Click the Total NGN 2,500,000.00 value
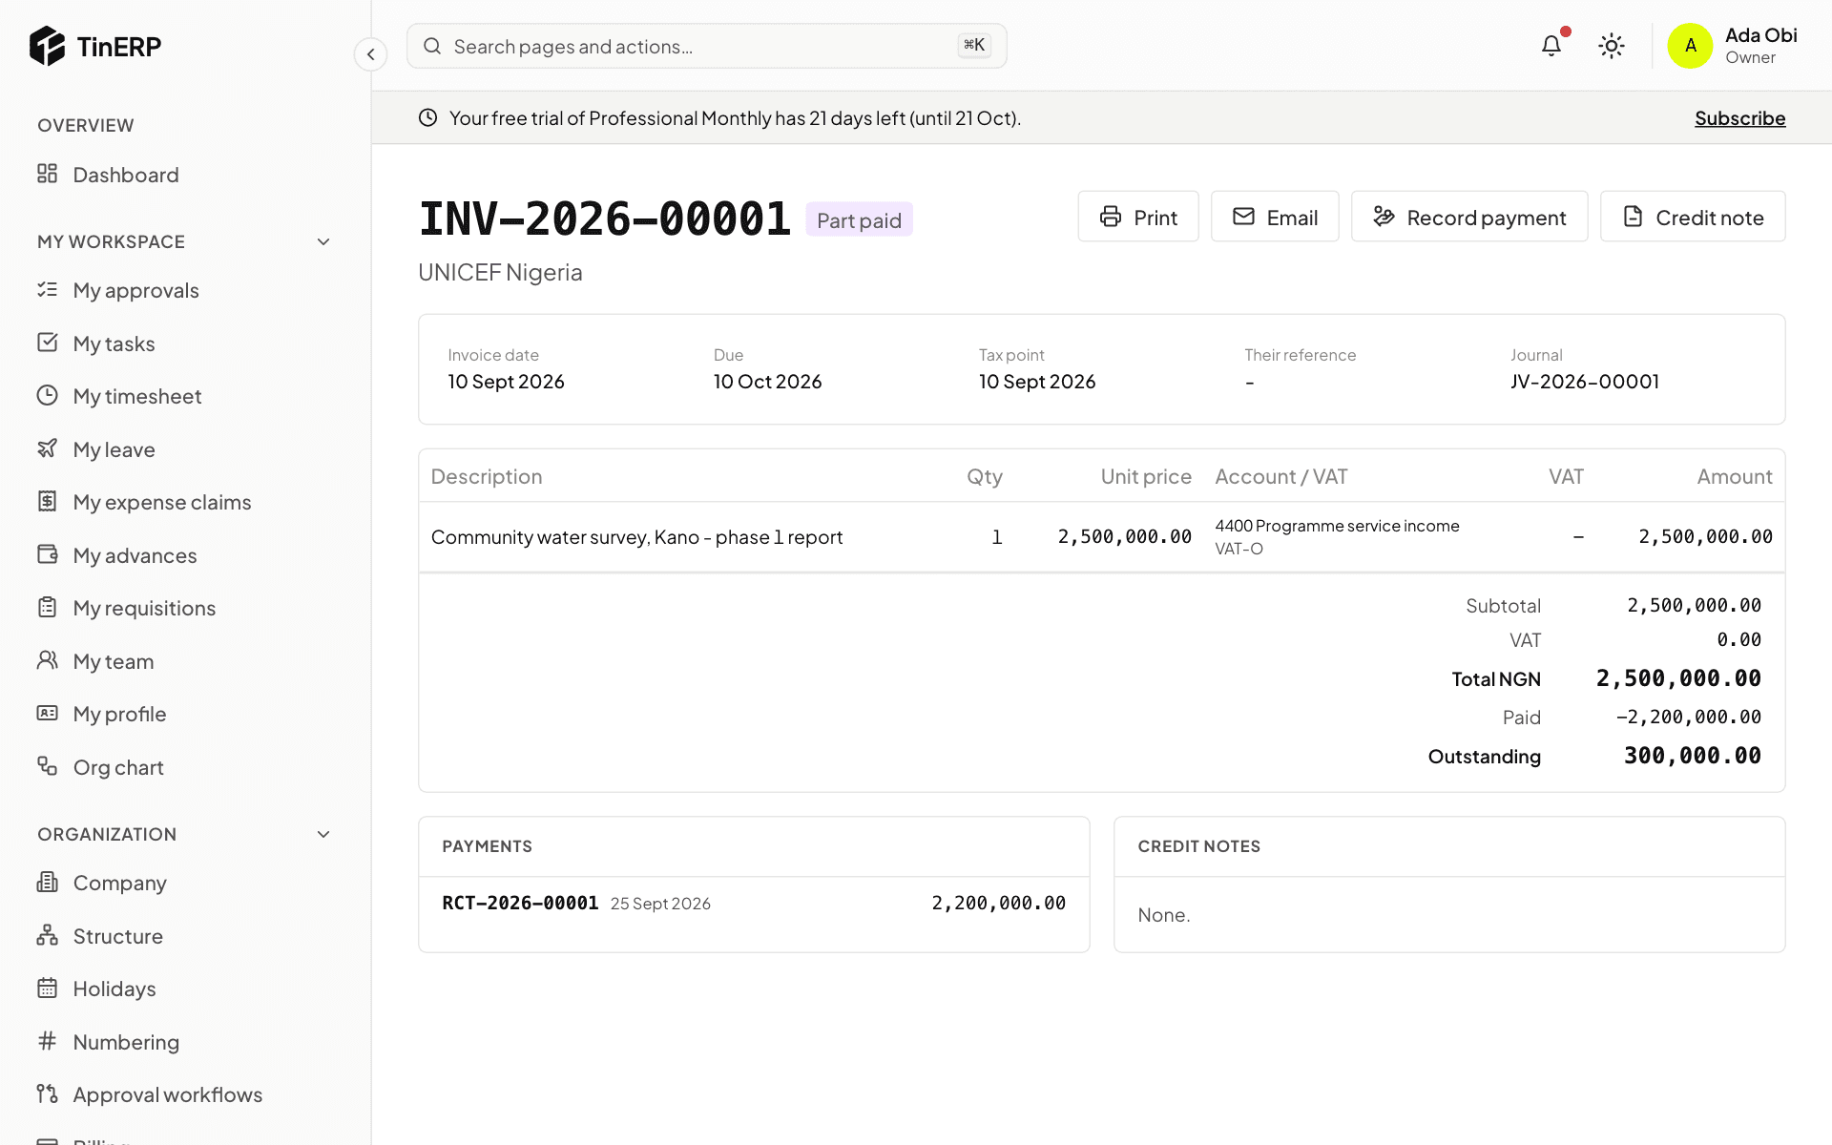The image size is (1832, 1145). (x=1678, y=678)
